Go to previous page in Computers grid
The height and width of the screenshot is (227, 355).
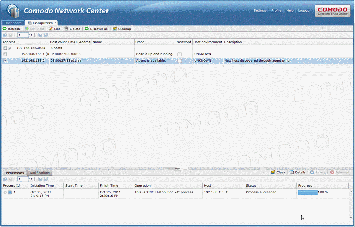tap(11, 35)
